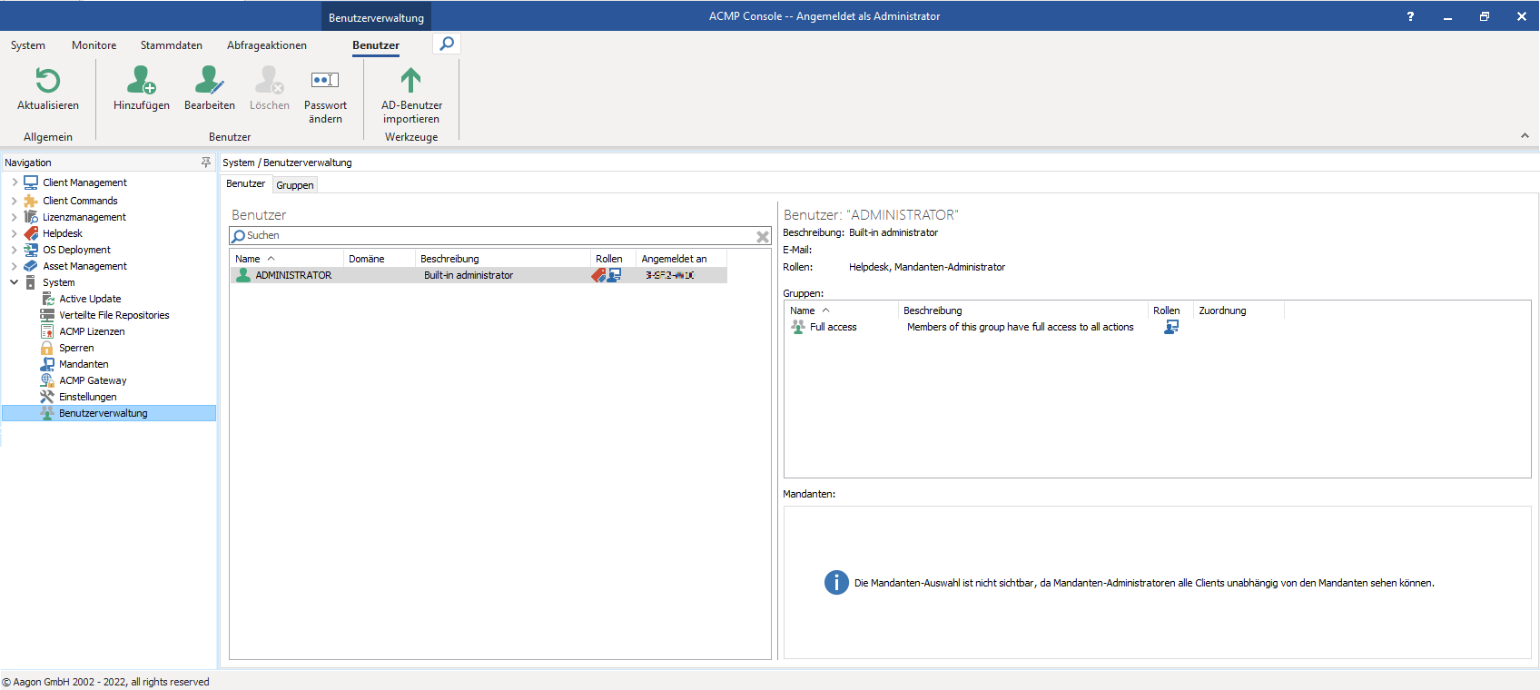Click the Full access group icon
Screen dimensions: 1540x690
[x=798, y=327]
